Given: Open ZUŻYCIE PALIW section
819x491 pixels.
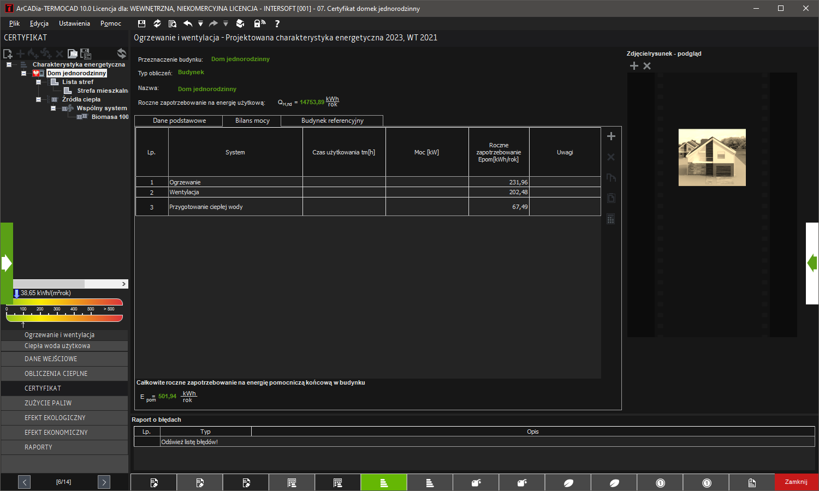Looking at the screenshot, I should pyautogui.click(x=64, y=403).
